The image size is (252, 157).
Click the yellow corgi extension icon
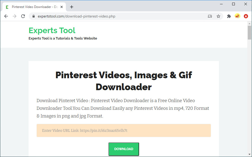tap(237, 16)
